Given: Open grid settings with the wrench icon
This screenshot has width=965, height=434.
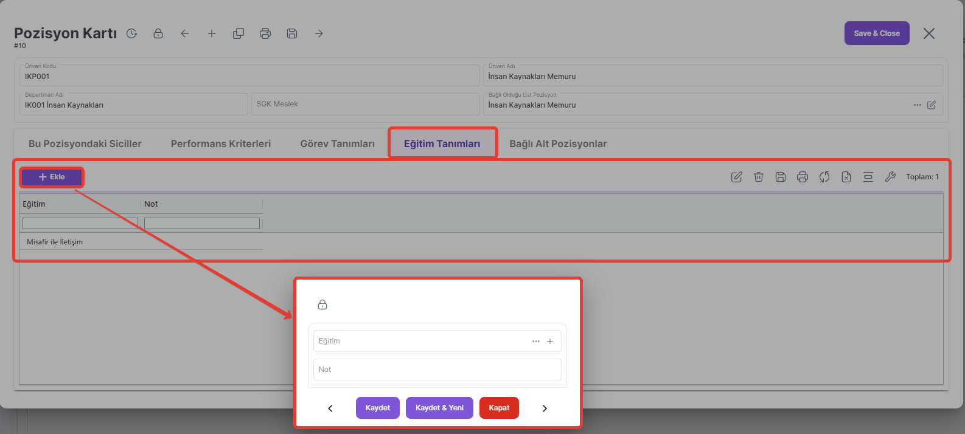Looking at the screenshot, I should (890, 177).
